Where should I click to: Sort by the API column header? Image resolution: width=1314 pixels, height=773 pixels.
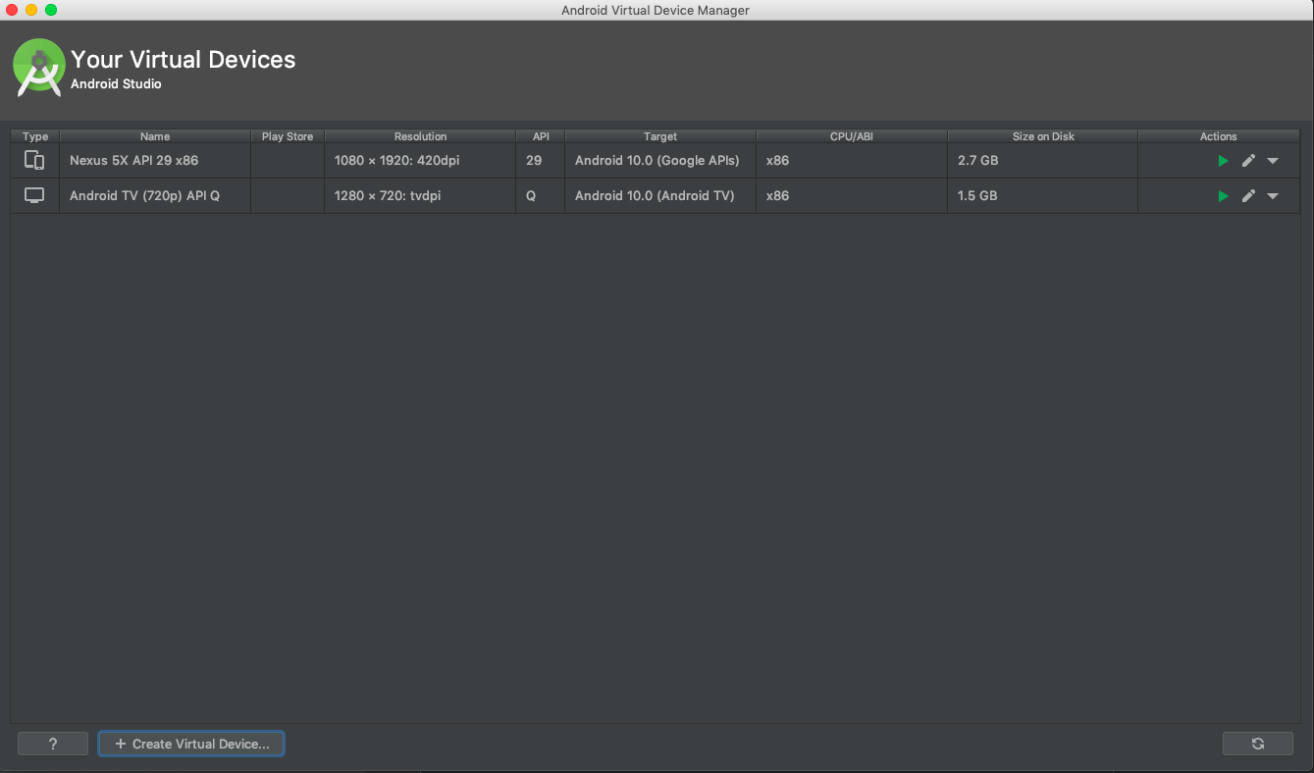(541, 136)
